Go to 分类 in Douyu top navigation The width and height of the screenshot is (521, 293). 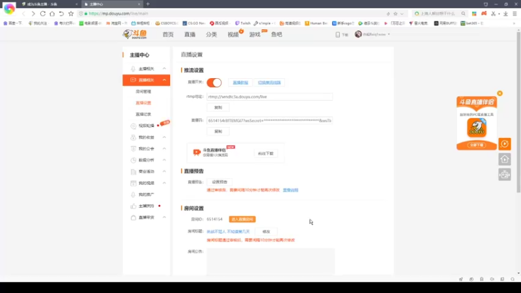[211, 35]
